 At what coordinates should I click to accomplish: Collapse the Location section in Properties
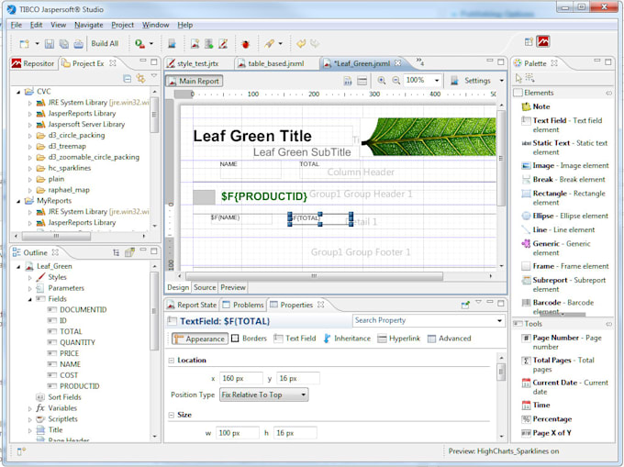pos(172,361)
